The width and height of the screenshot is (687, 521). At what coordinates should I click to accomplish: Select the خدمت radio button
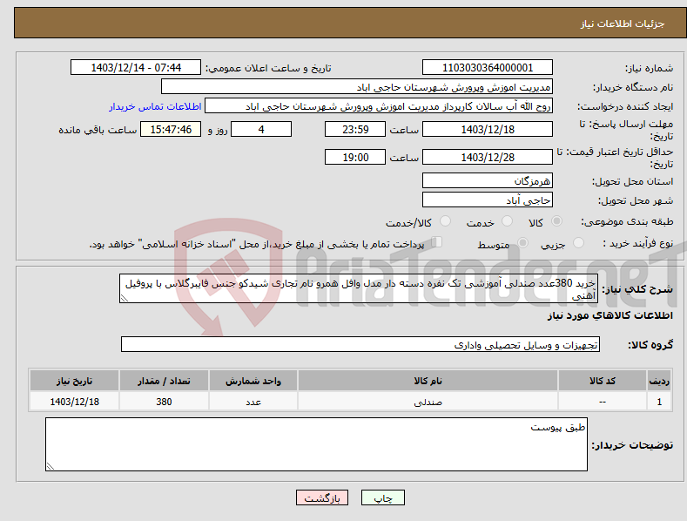tap(507, 221)
